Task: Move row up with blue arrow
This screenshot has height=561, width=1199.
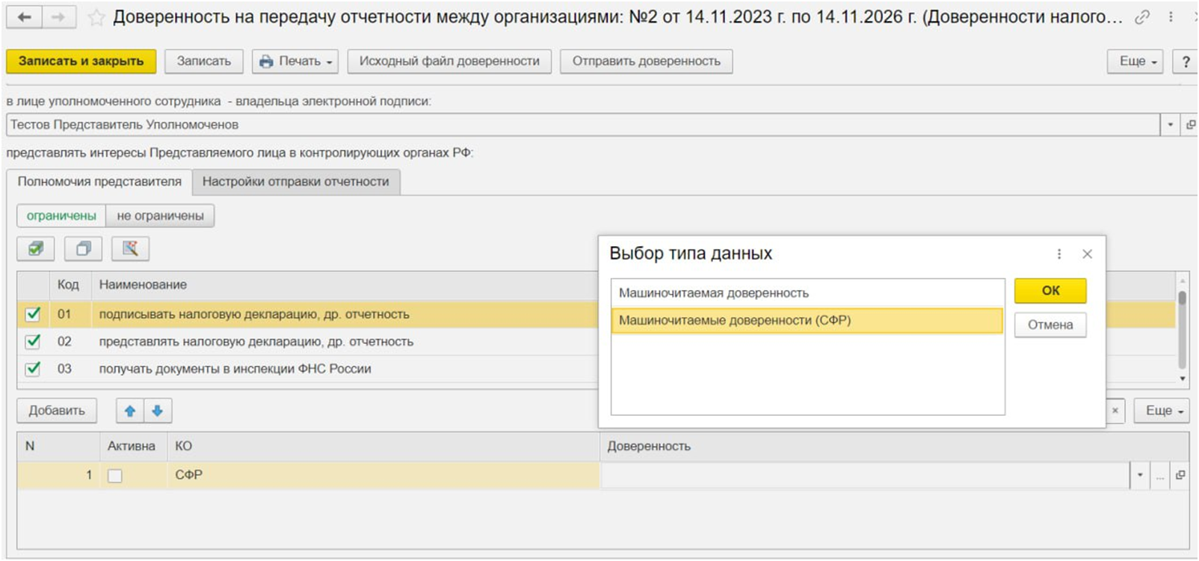Action: (x=130, y=411)
